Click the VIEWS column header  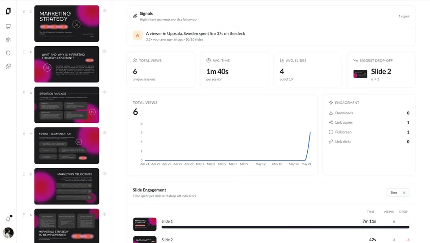pyautogui.click(x=389, y=212)
